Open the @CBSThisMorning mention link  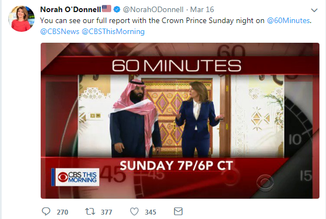click(x=113, y=31)
